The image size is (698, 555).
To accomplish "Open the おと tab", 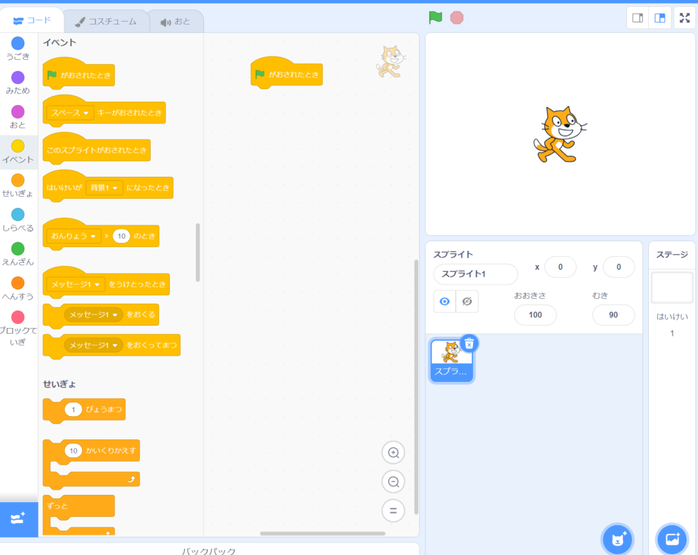I will [176, 22].
